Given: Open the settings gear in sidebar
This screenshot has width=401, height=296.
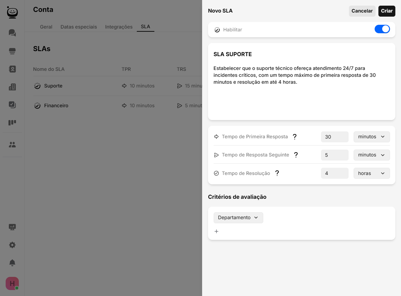Looking at the screenshot, I should click(x=12, y=245).
